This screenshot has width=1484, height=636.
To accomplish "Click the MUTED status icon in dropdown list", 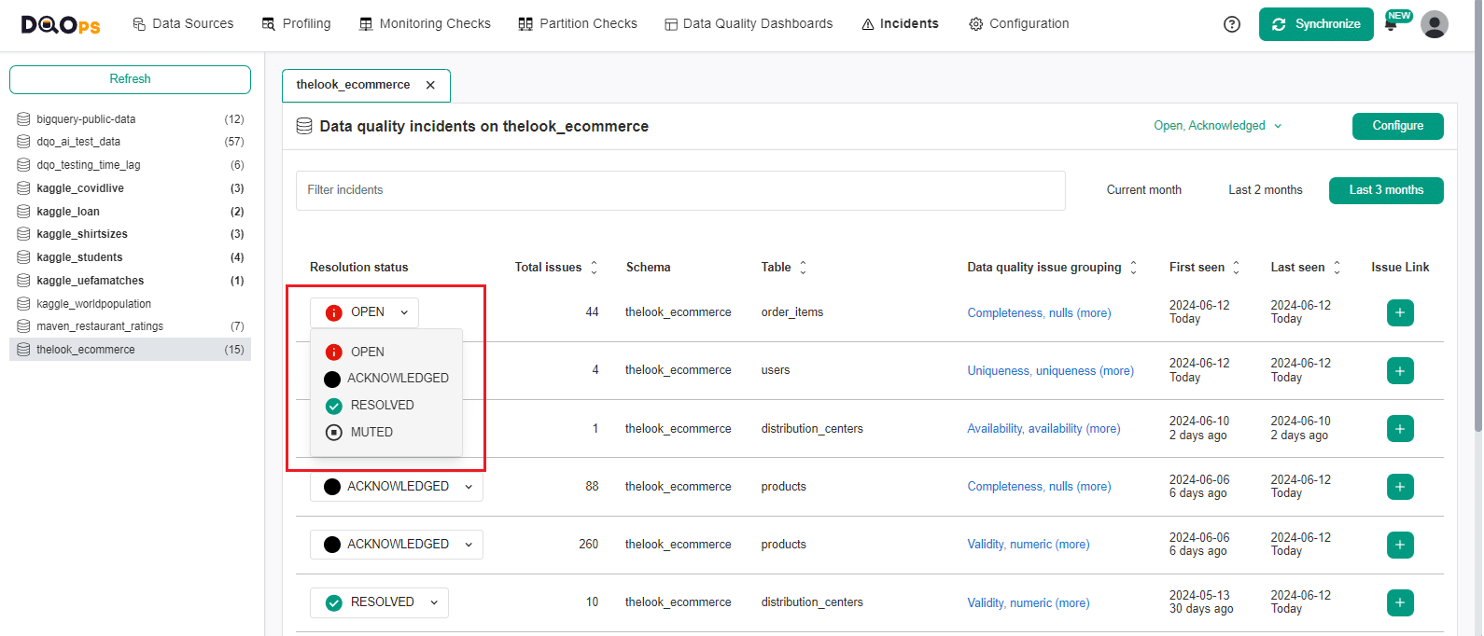I will [333, 433].
